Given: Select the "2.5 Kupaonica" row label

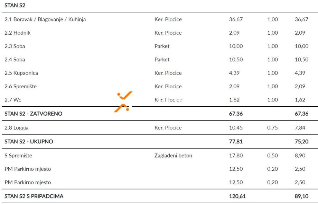Looking at the screenshot, I should point(21,73).
